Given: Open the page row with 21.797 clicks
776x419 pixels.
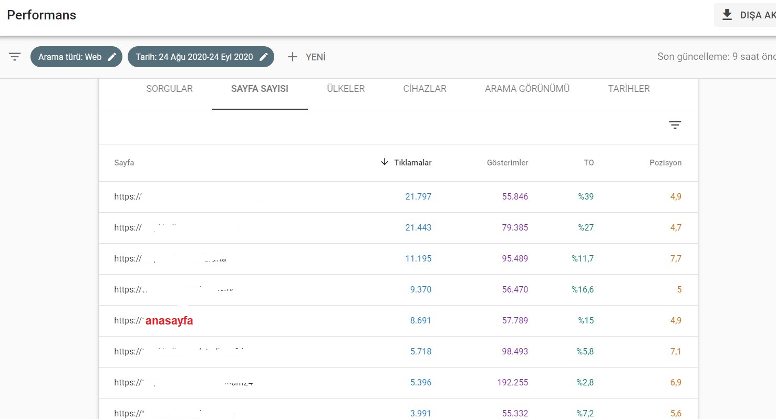Looking at the screenshot, I should coord(398,197).
